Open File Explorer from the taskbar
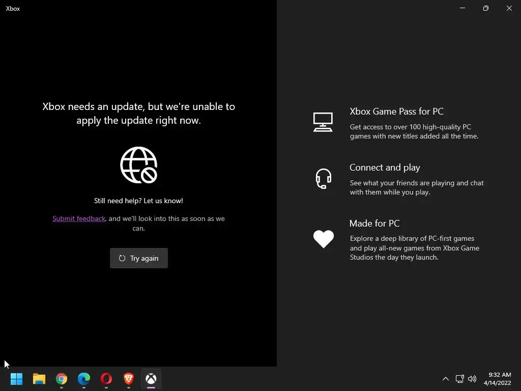The height and width of the screenshot is (391, 521). pos(39,379)
